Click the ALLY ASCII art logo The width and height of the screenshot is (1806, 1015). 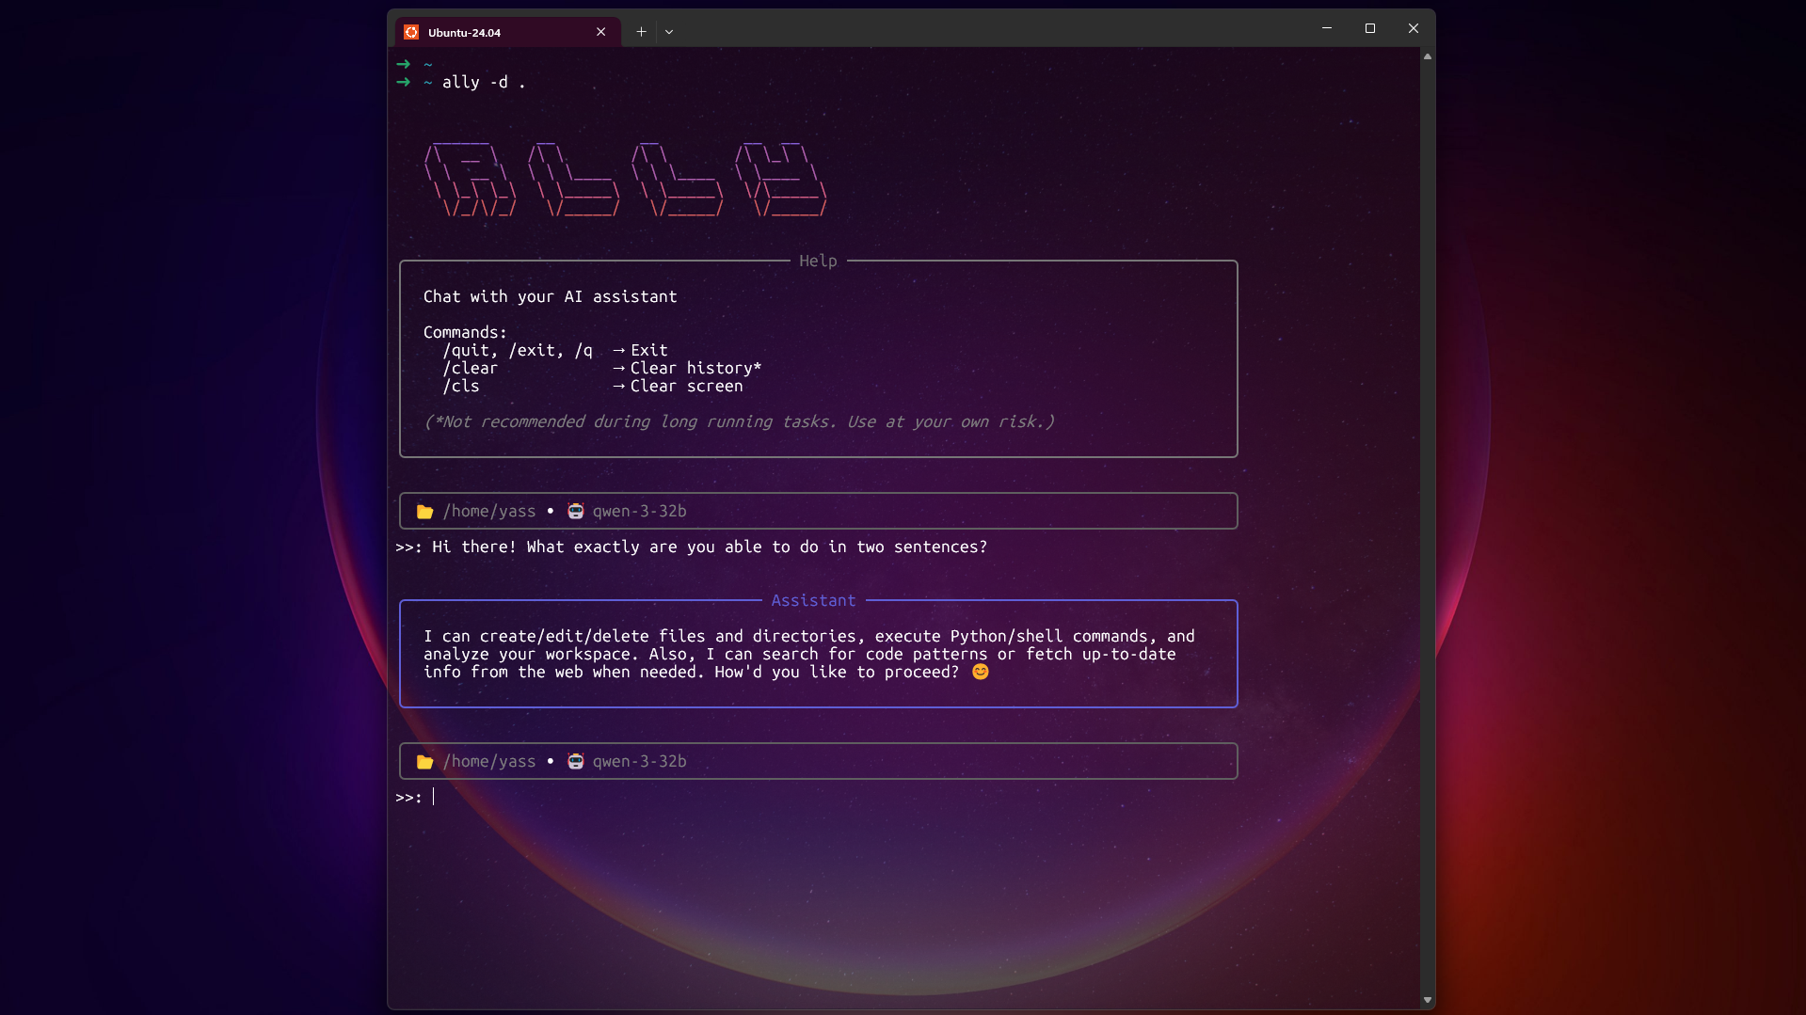pos(626,179)
